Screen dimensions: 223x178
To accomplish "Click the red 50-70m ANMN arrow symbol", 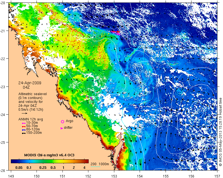I will pyautogui.click(x=24, y=126).
